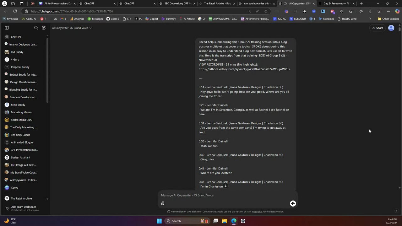Switch to The Retail Archive browser tab
The height and width of the screenshot is (226, 402).
217,3
